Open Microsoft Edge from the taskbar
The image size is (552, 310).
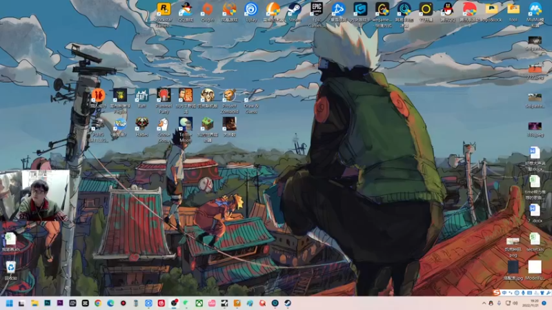click(110, 303)
